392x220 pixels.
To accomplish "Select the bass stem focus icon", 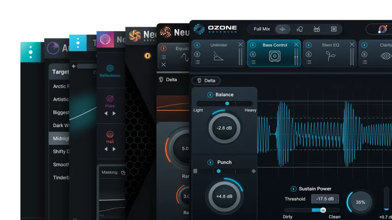I will [333, 29].
